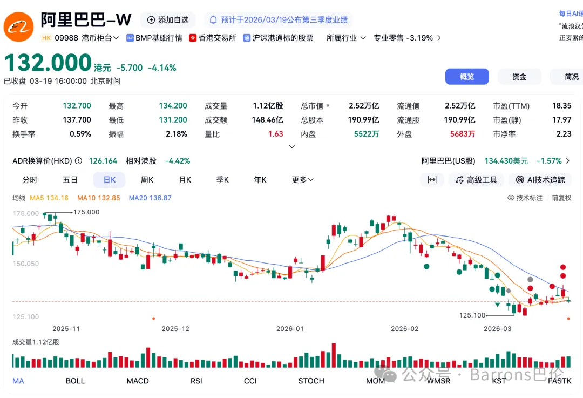The height and width of the screenshot is (398, 583).
Task: Select the FASTK indicator tab
Action: click(x=560, y=381)
